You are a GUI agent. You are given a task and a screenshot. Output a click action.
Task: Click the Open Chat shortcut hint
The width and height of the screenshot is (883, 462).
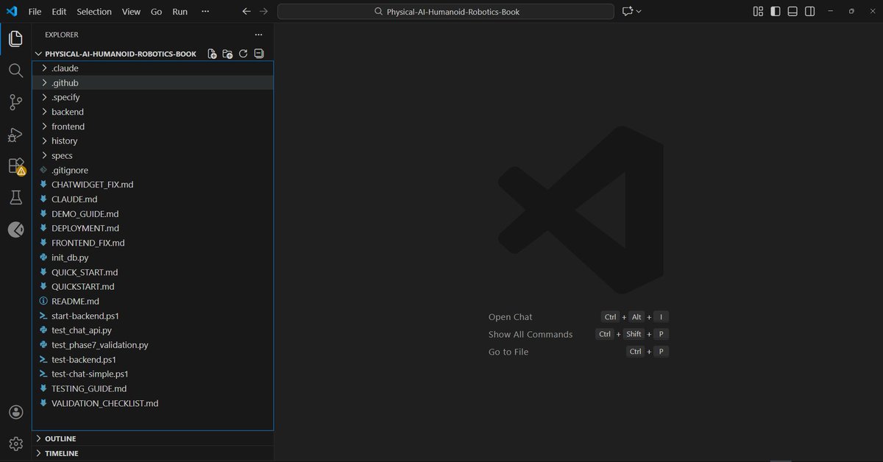click(x=511, y=317)
